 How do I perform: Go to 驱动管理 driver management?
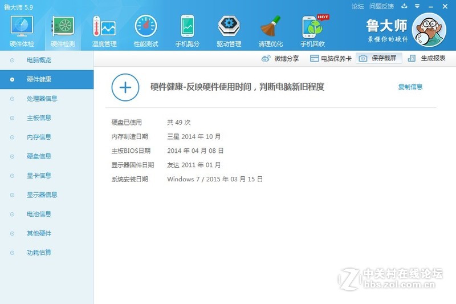[229, 31]
